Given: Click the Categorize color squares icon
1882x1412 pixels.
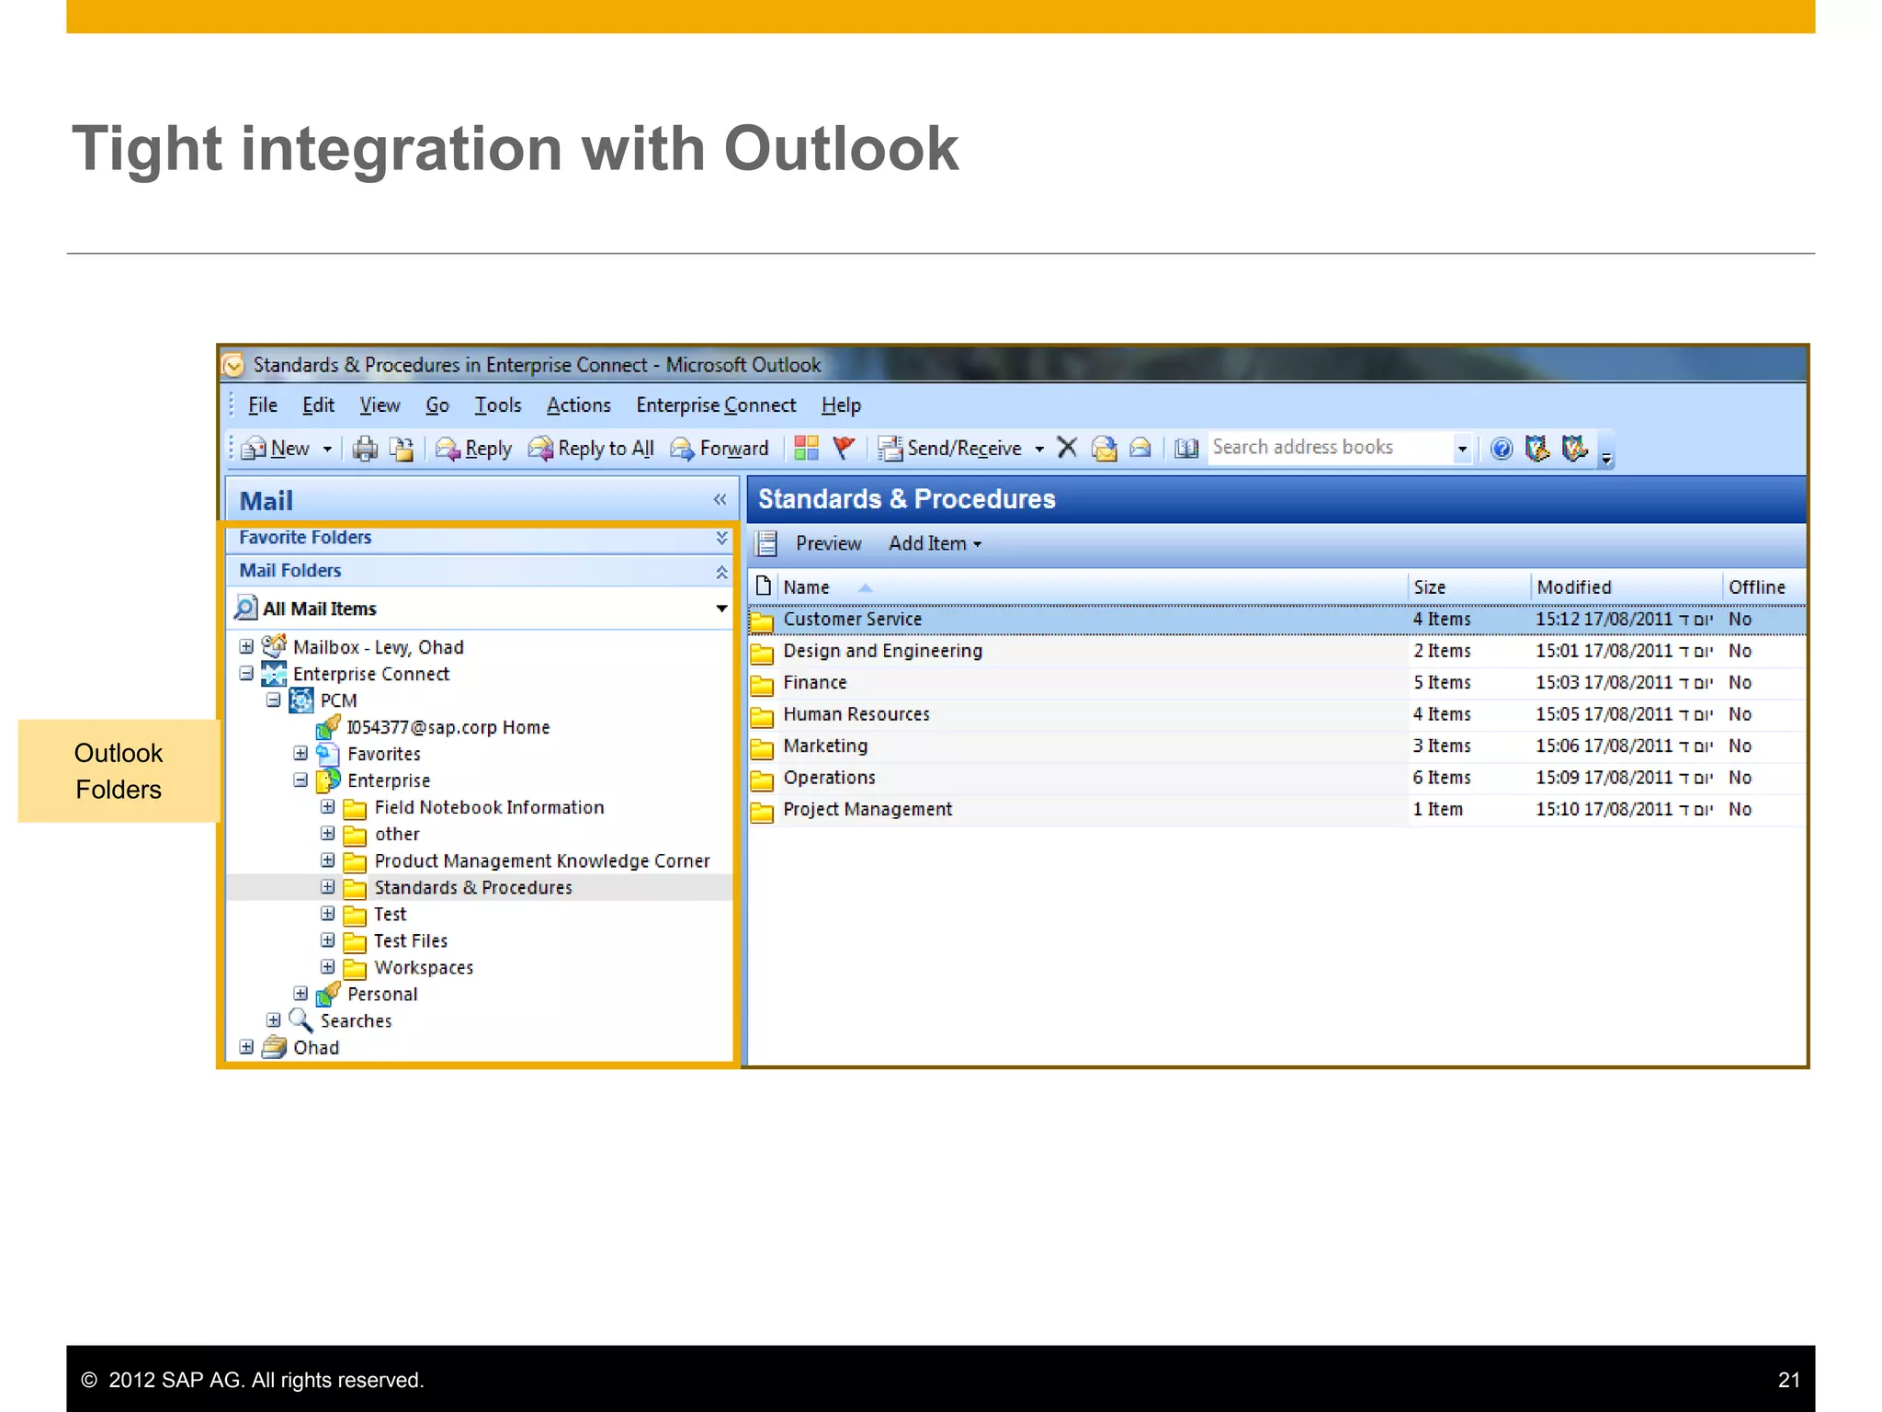Looking at the screenshot, I should click(x=806, y=449).
